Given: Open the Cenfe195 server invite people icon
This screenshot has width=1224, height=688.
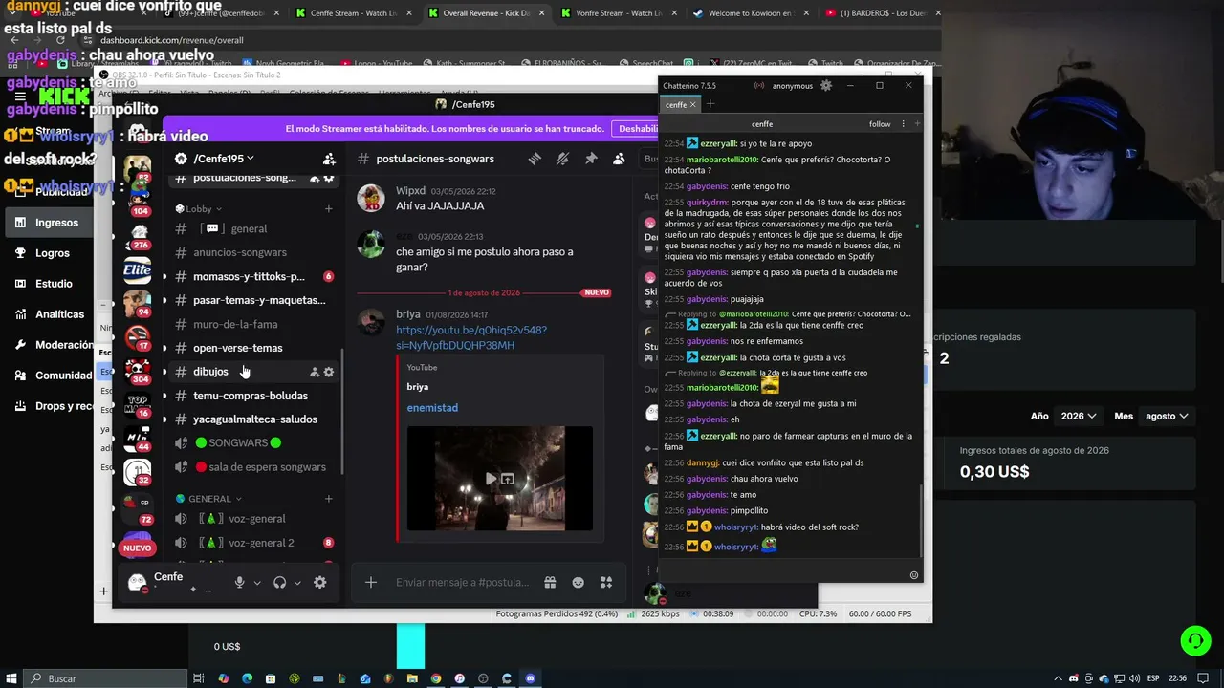Looking at the screenshot, I should (x=329, y=159).
